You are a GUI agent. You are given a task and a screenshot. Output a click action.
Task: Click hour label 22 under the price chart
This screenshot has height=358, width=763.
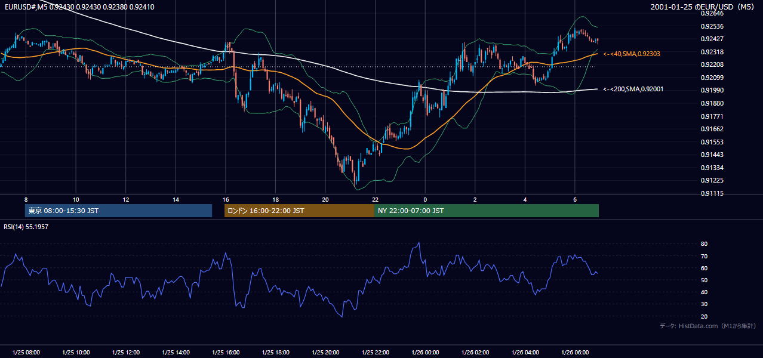375,199
